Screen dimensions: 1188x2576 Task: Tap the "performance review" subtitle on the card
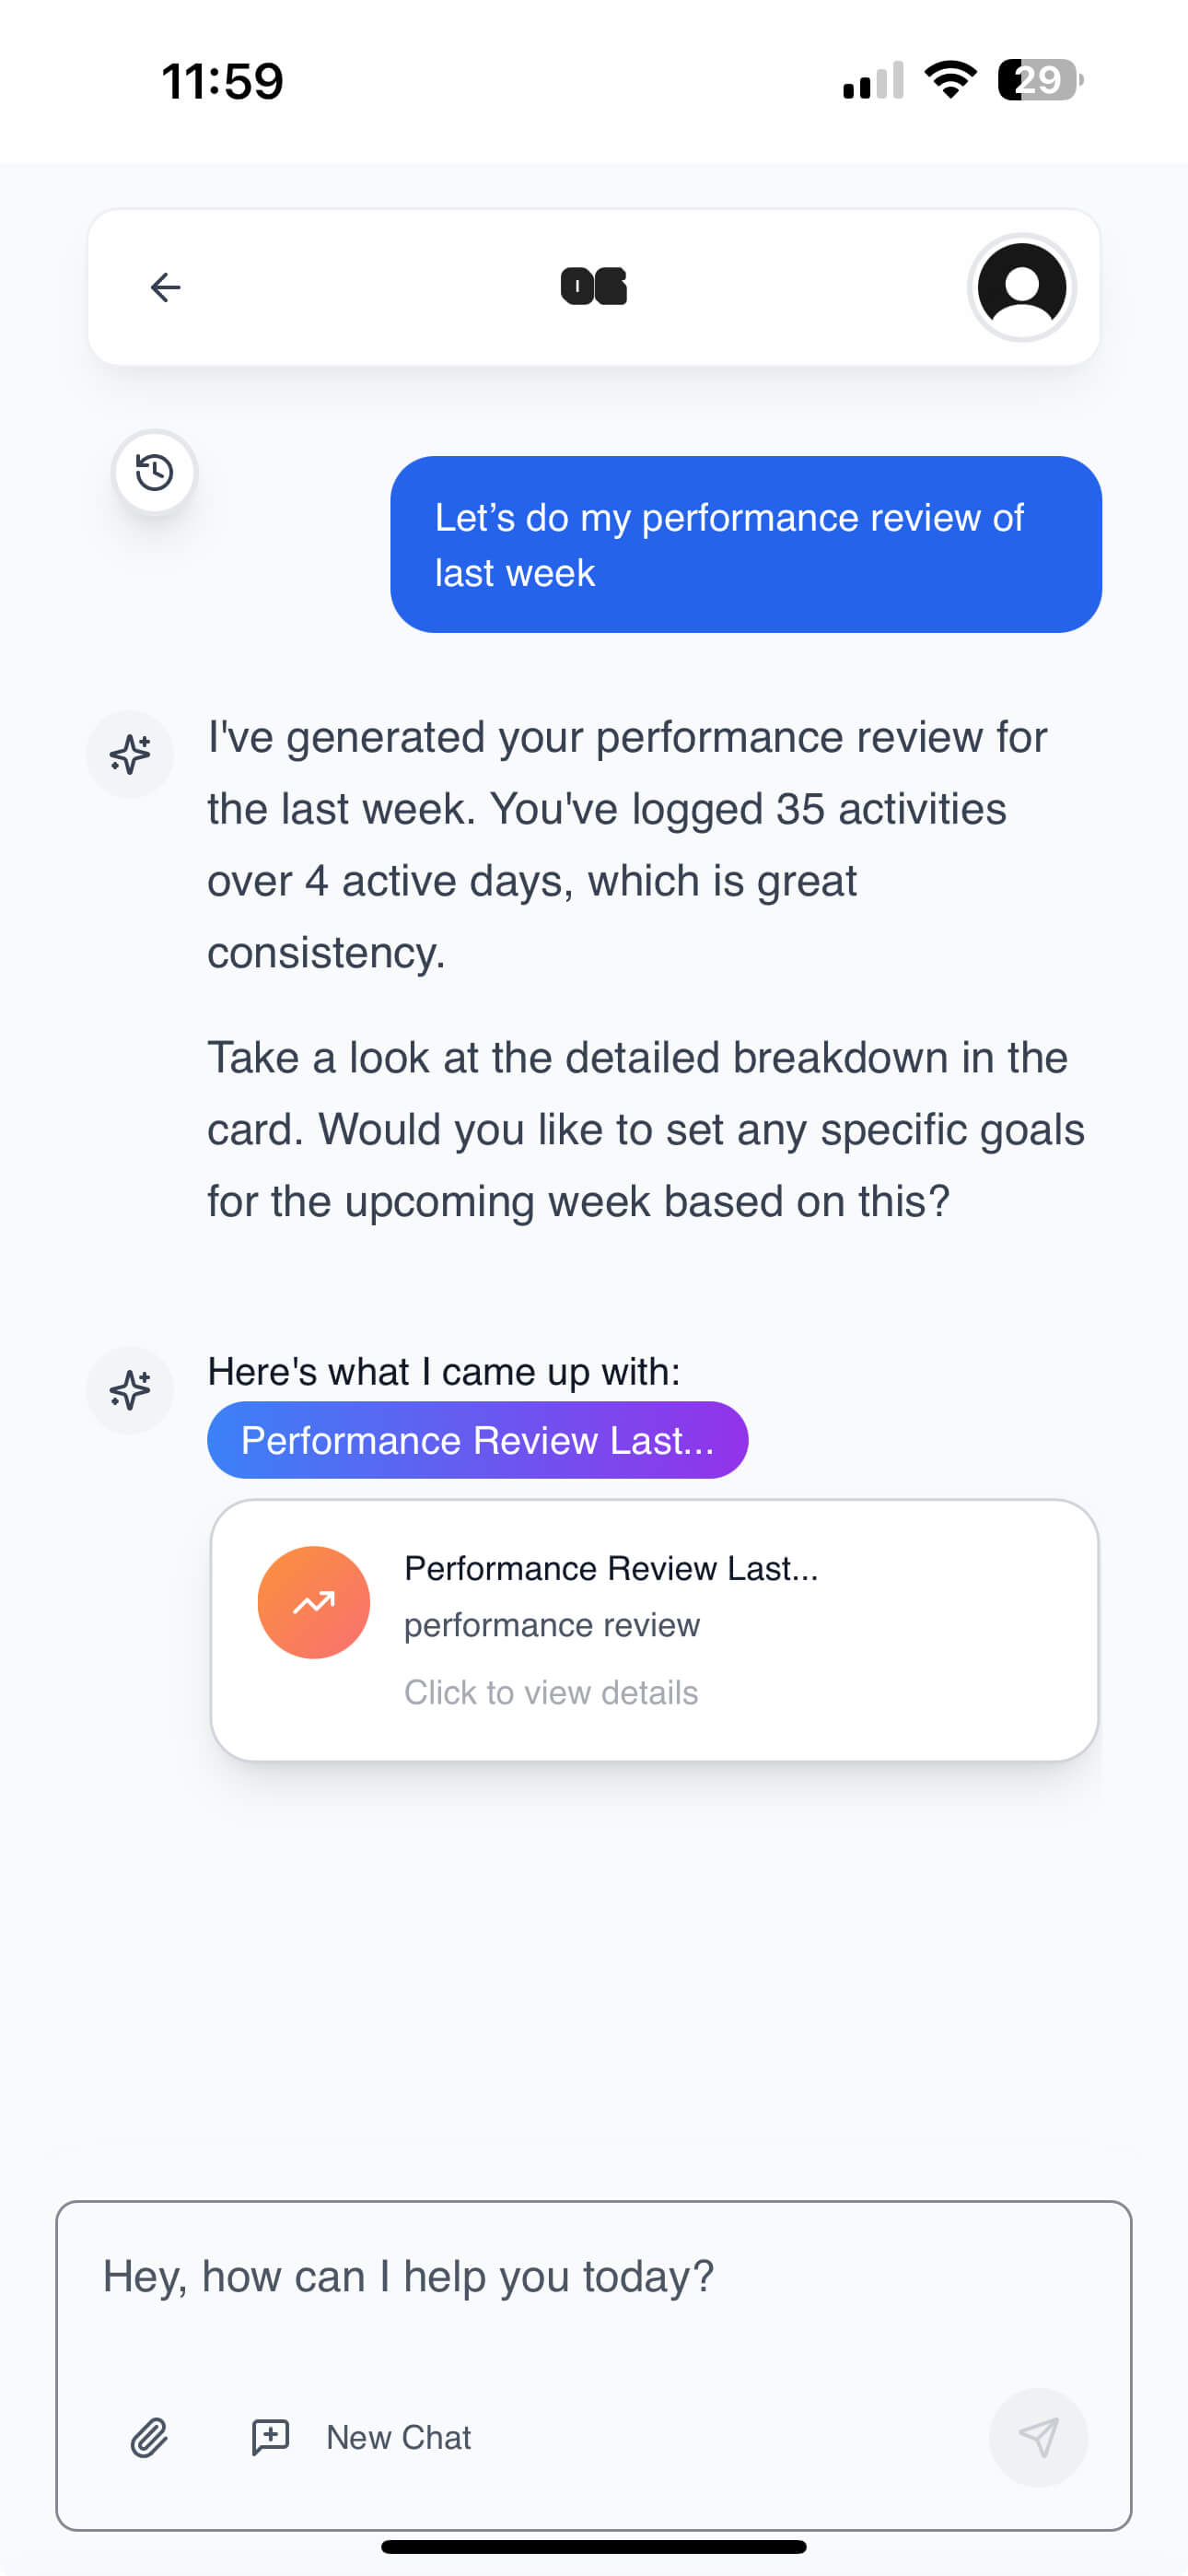552,1625
